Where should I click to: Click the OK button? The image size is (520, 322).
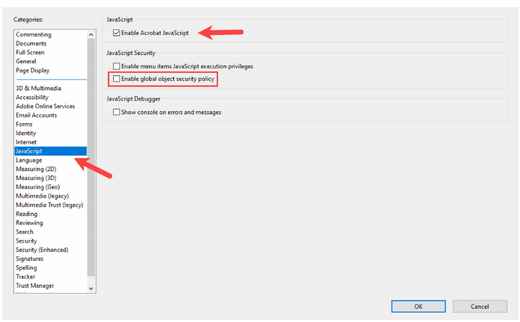click(x=418, y=306)
